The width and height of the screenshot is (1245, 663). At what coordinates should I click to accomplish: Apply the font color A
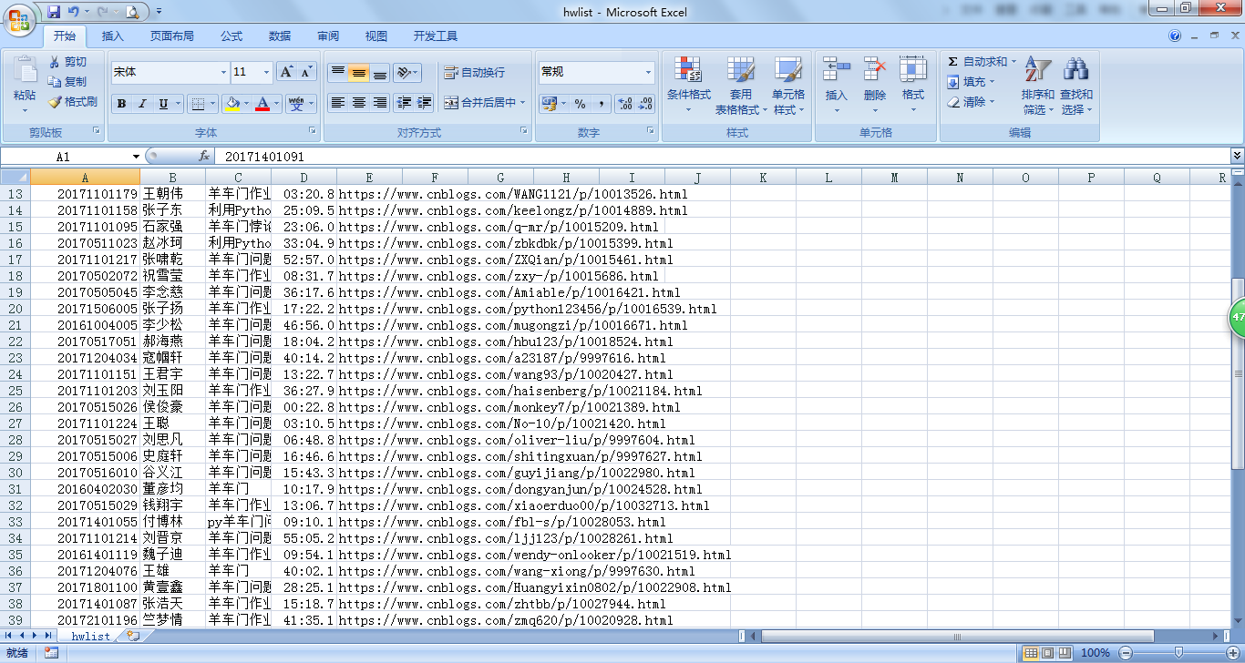coord(263,104)
